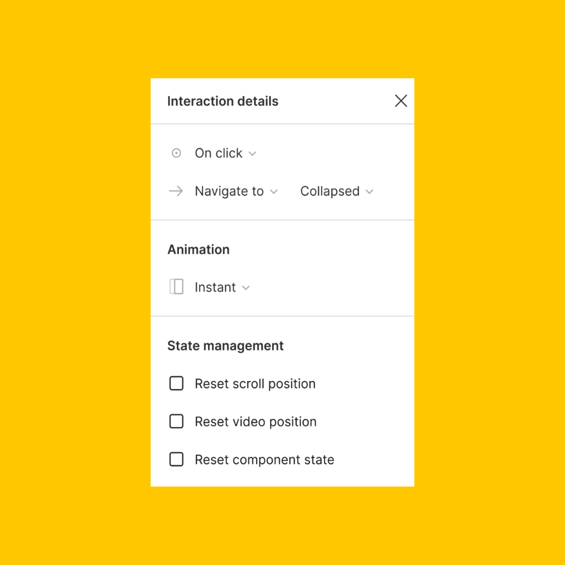Click the Instant animation transition icon
Image resolution: width=565 pixels, height=565 pixels.
176,287
